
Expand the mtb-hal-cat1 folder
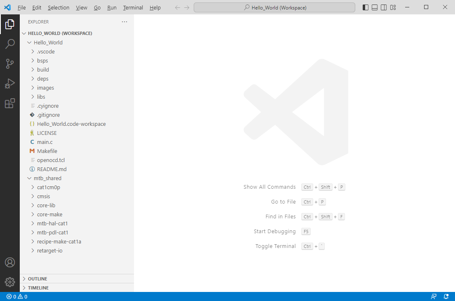(x=77, y=223)
